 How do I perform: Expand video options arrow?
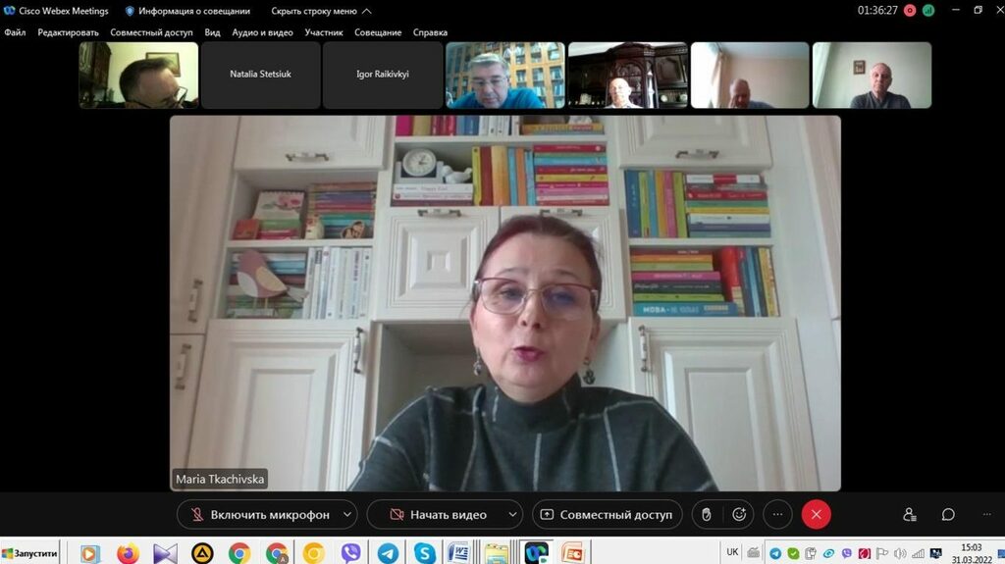pos(511,514)
